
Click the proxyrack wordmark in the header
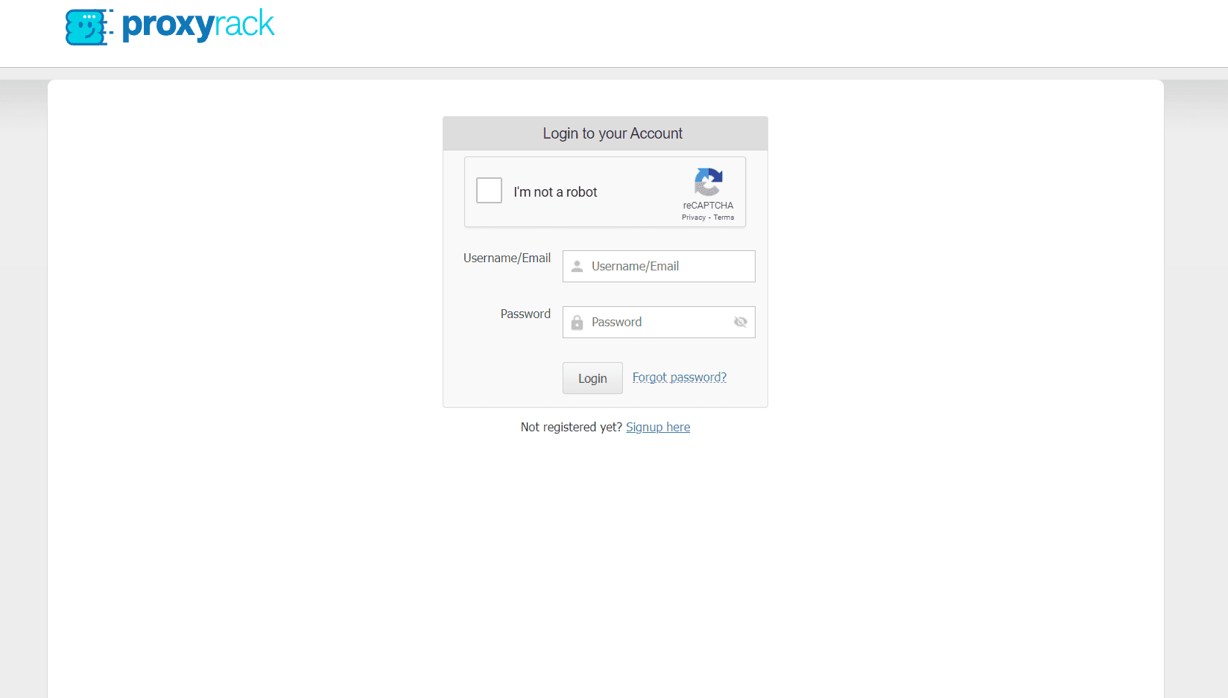[198, 25]
